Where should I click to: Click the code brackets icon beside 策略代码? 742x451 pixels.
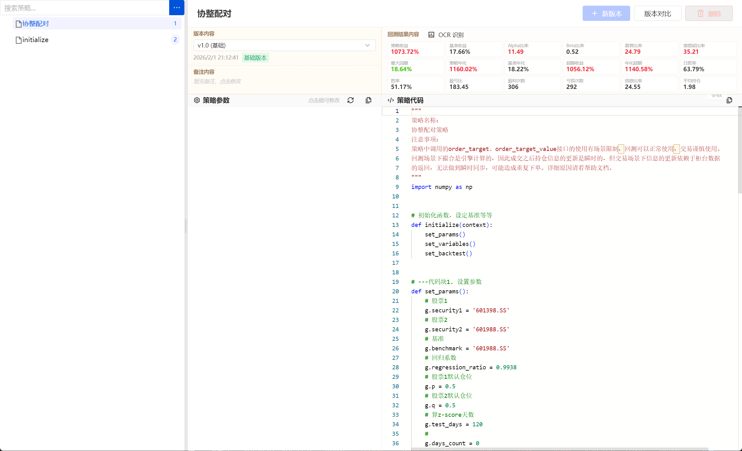pos(391,100)
